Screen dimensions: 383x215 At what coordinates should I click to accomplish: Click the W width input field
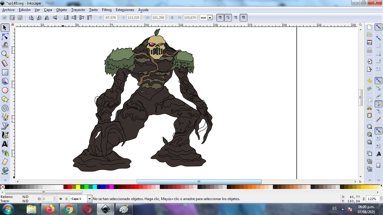click(x=158, y=18)
